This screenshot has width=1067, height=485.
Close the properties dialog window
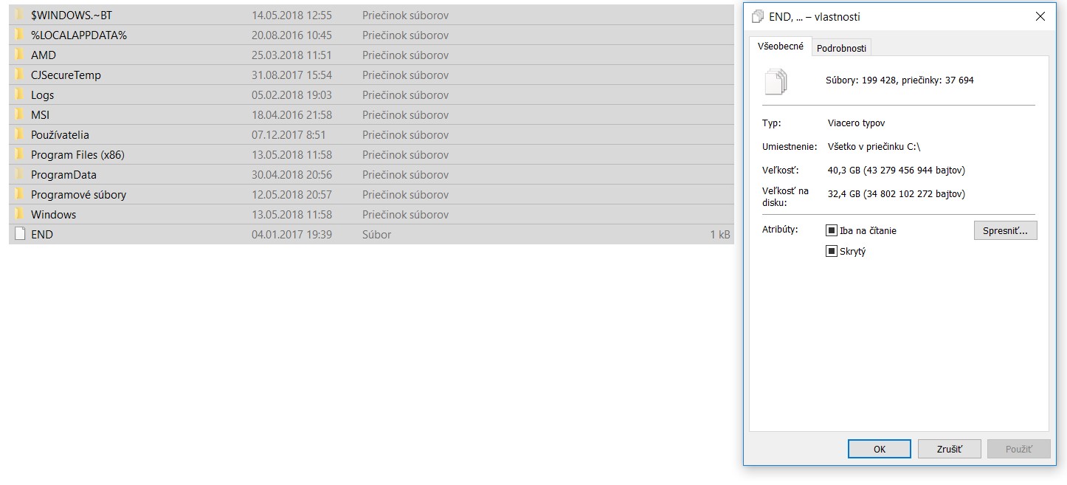point(1040,17)
